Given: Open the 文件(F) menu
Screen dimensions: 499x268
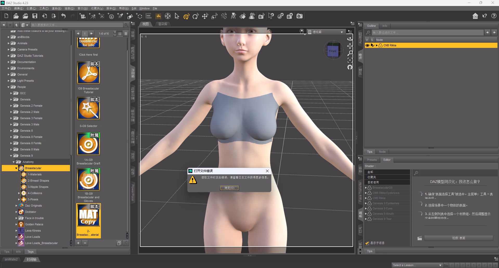Looking at the screenshot, I should click(6, 8).
